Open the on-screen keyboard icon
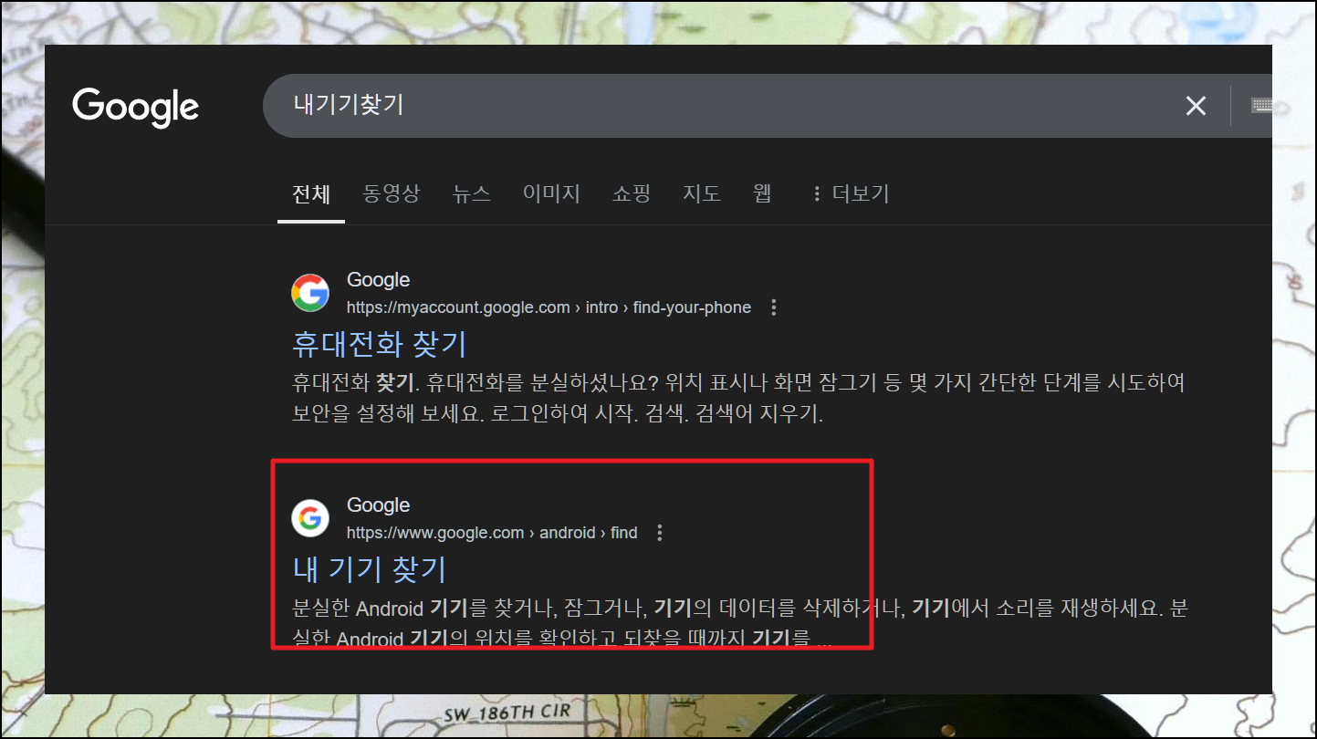This screenshot has height=739, width=1317. (x=1261, y=105)
